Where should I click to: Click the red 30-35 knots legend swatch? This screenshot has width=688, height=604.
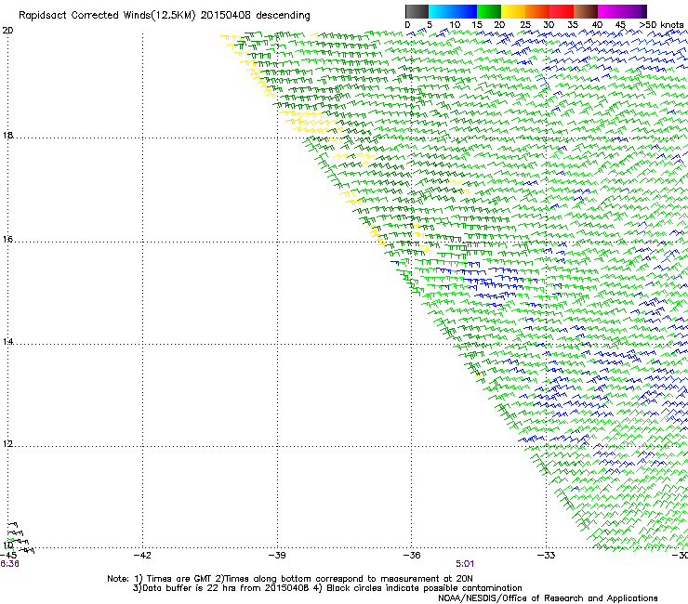click(562, 11)
